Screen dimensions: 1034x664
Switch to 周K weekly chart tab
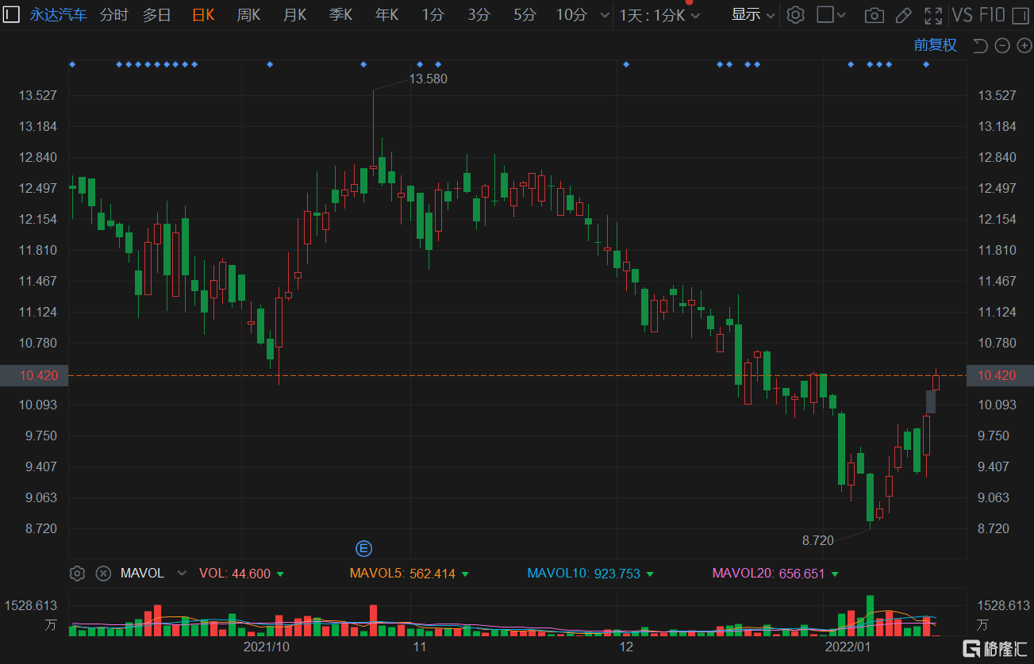248,14
